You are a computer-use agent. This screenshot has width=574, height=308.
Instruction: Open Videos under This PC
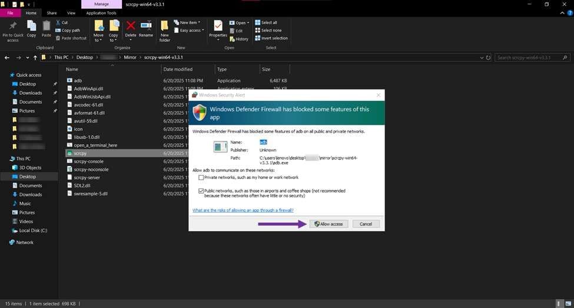[26, 221]
